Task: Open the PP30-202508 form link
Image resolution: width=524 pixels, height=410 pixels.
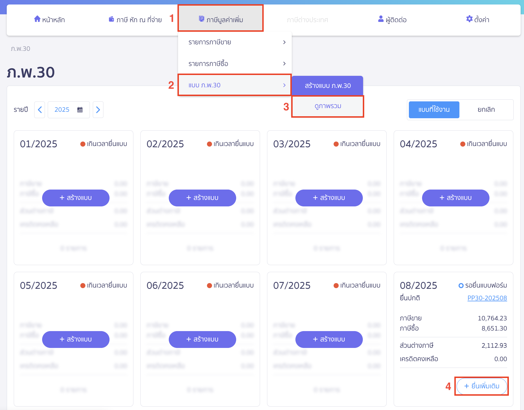Action: [x=487, y=298]
